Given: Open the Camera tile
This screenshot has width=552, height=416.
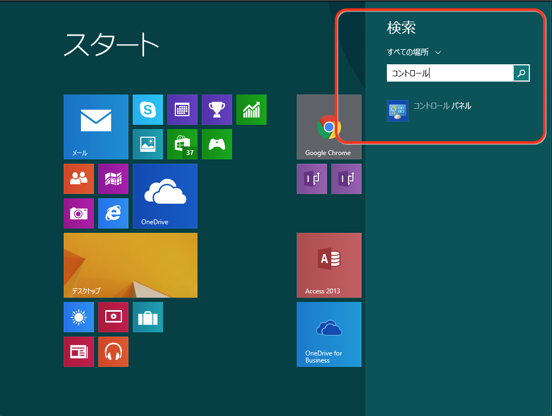Looking at the screenshot, I should pyautogui.click(x=79, y=213).
